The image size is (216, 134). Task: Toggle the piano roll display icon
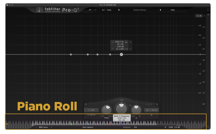(x=7, y=124)
